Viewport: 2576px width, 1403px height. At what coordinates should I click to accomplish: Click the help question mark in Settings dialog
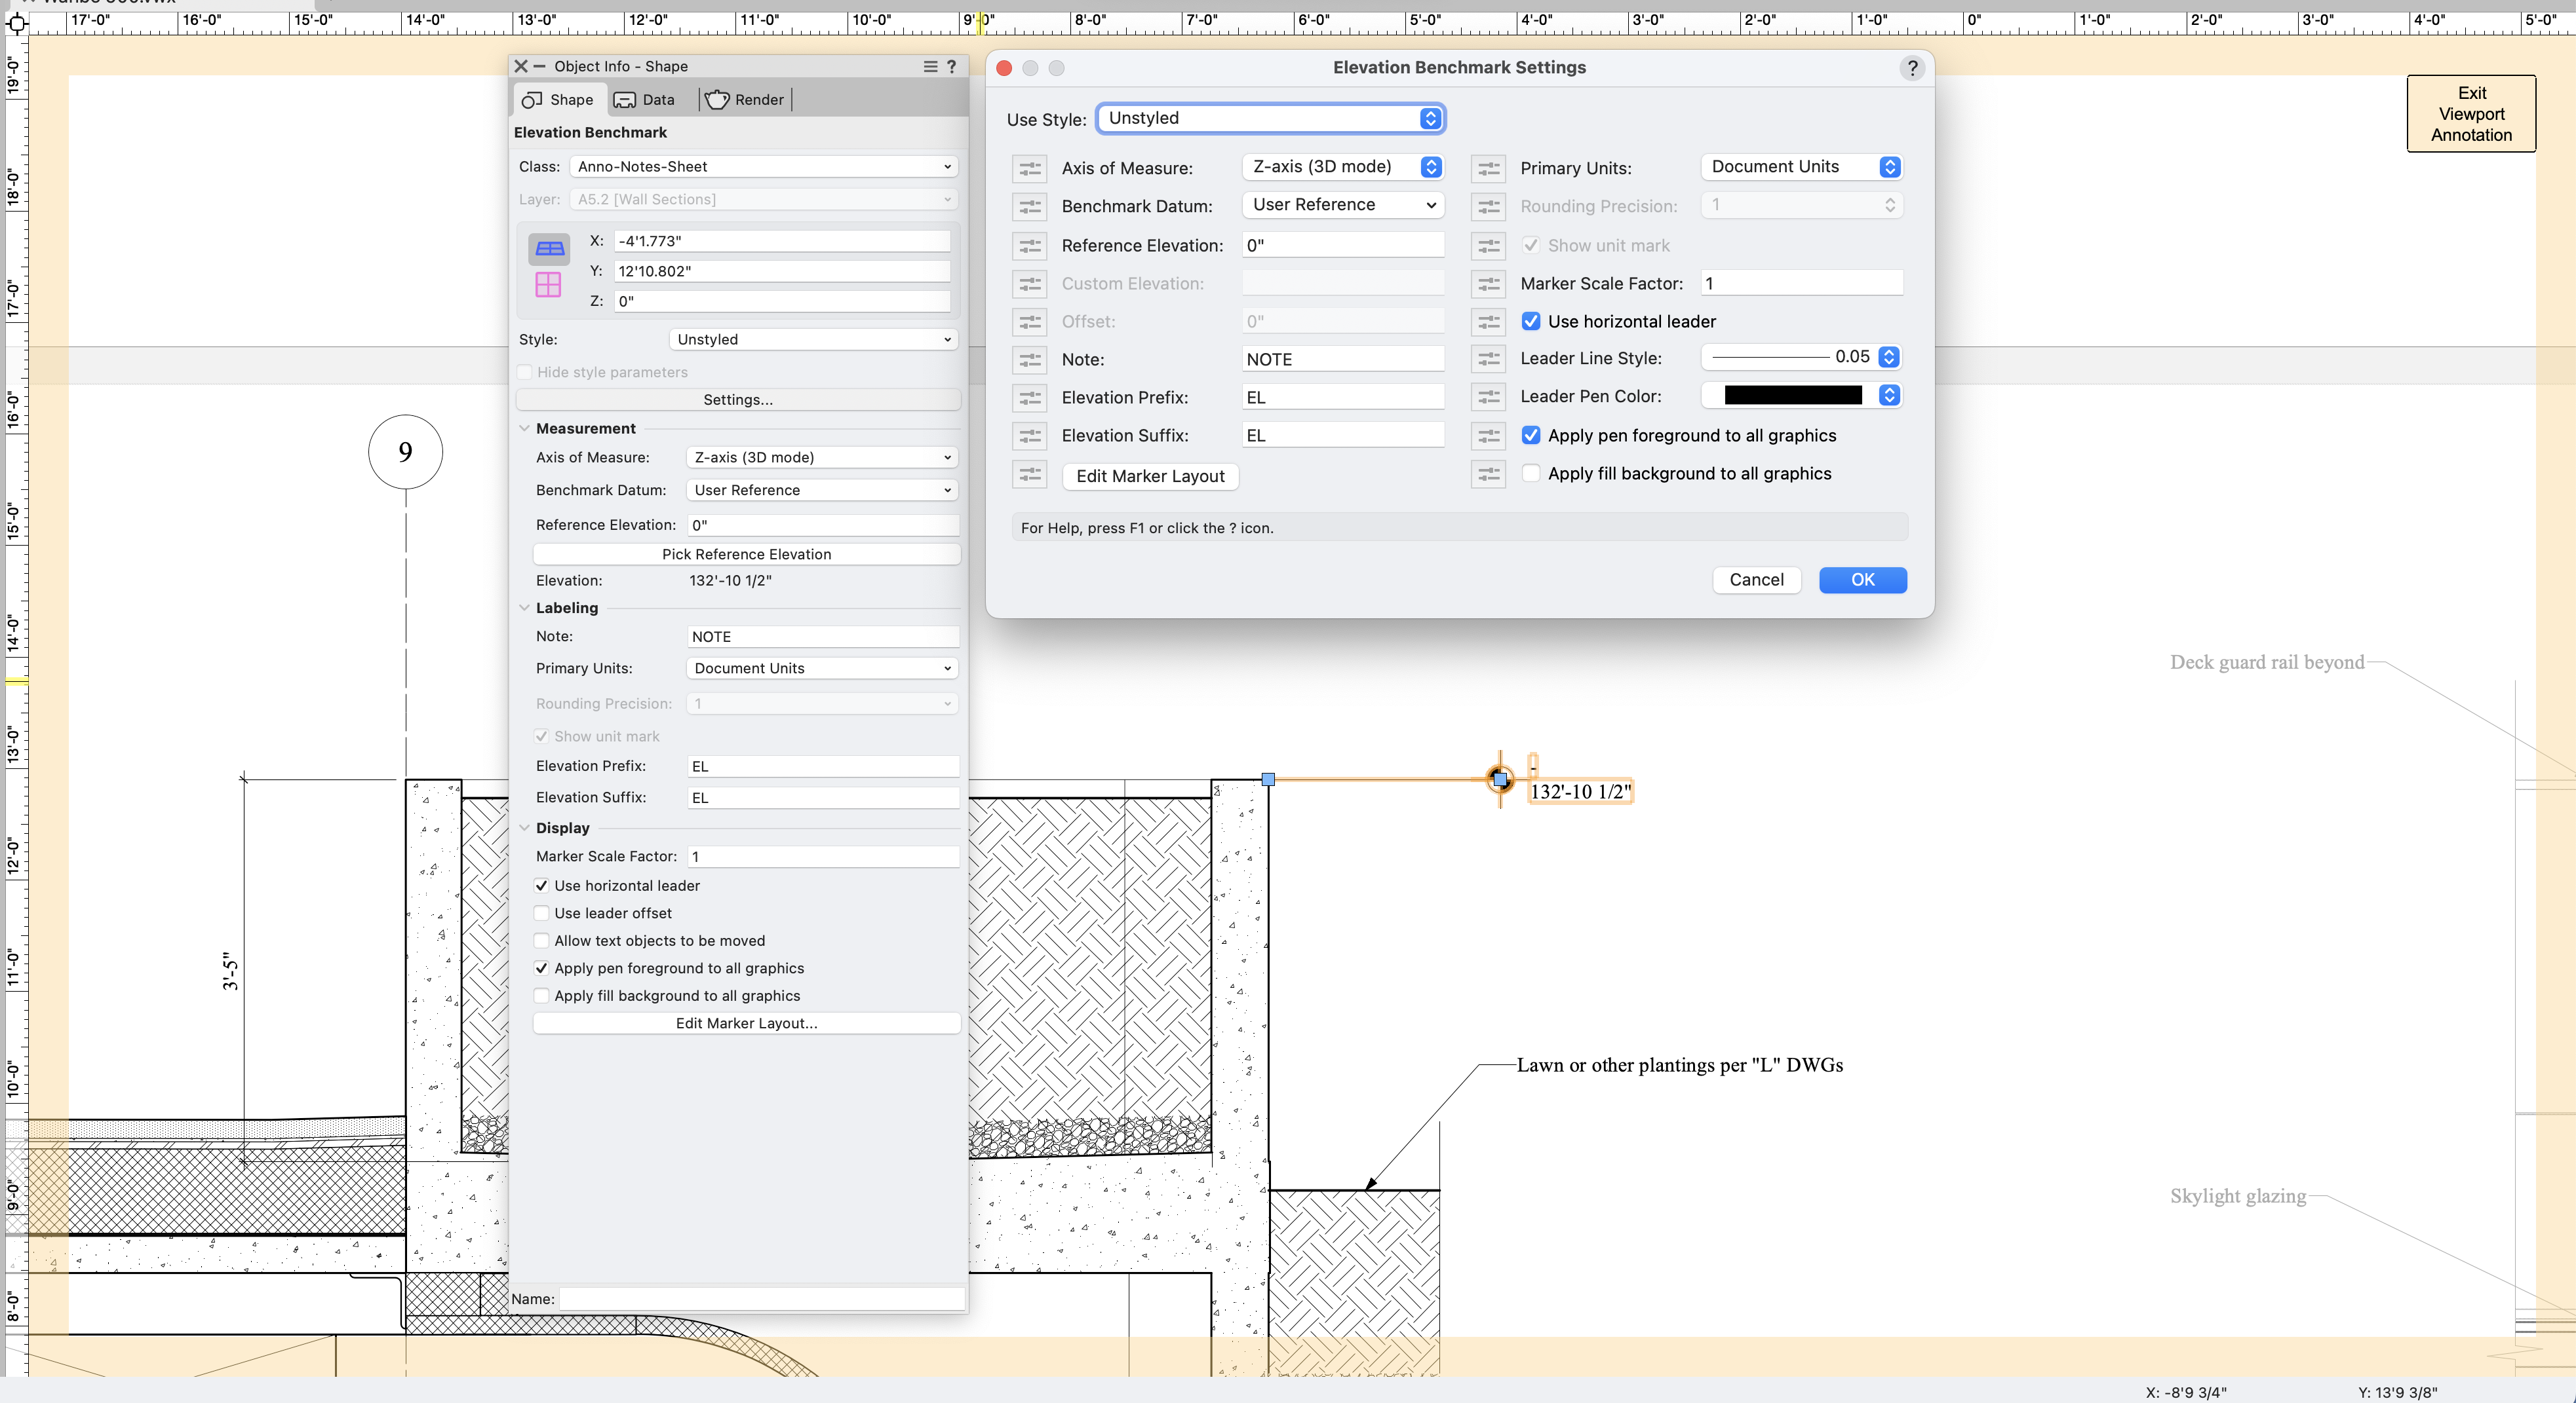[1911, 68]
